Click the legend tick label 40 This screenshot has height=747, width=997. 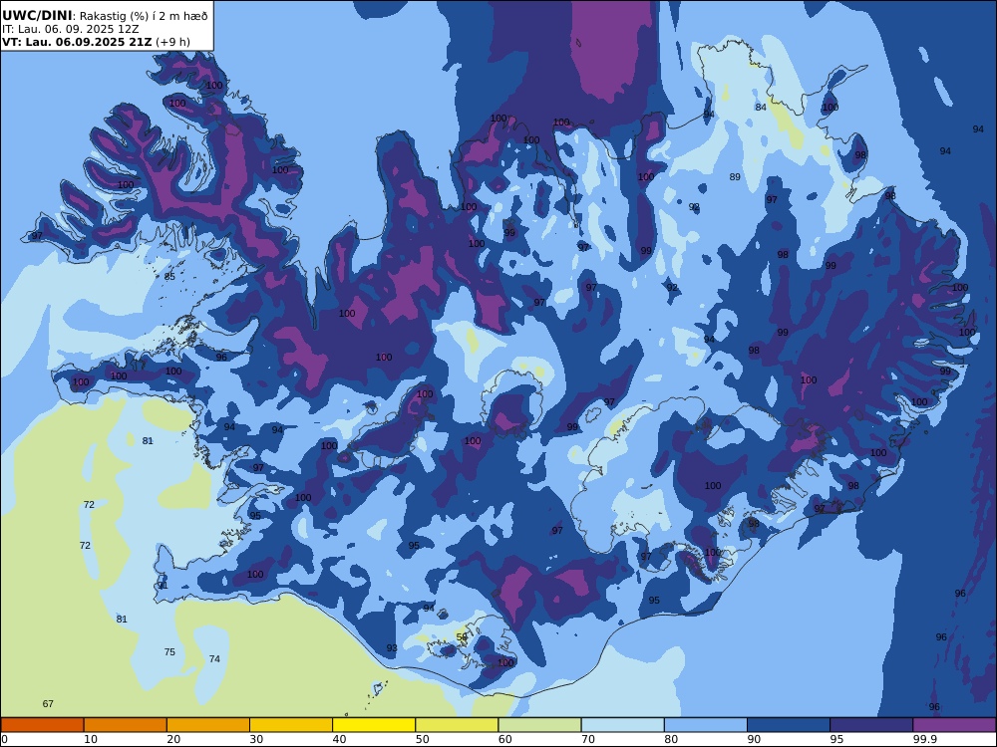tap(340, 739)
